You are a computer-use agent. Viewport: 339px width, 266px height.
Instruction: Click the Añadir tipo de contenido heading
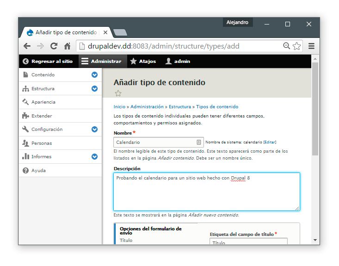click(160, 82)
